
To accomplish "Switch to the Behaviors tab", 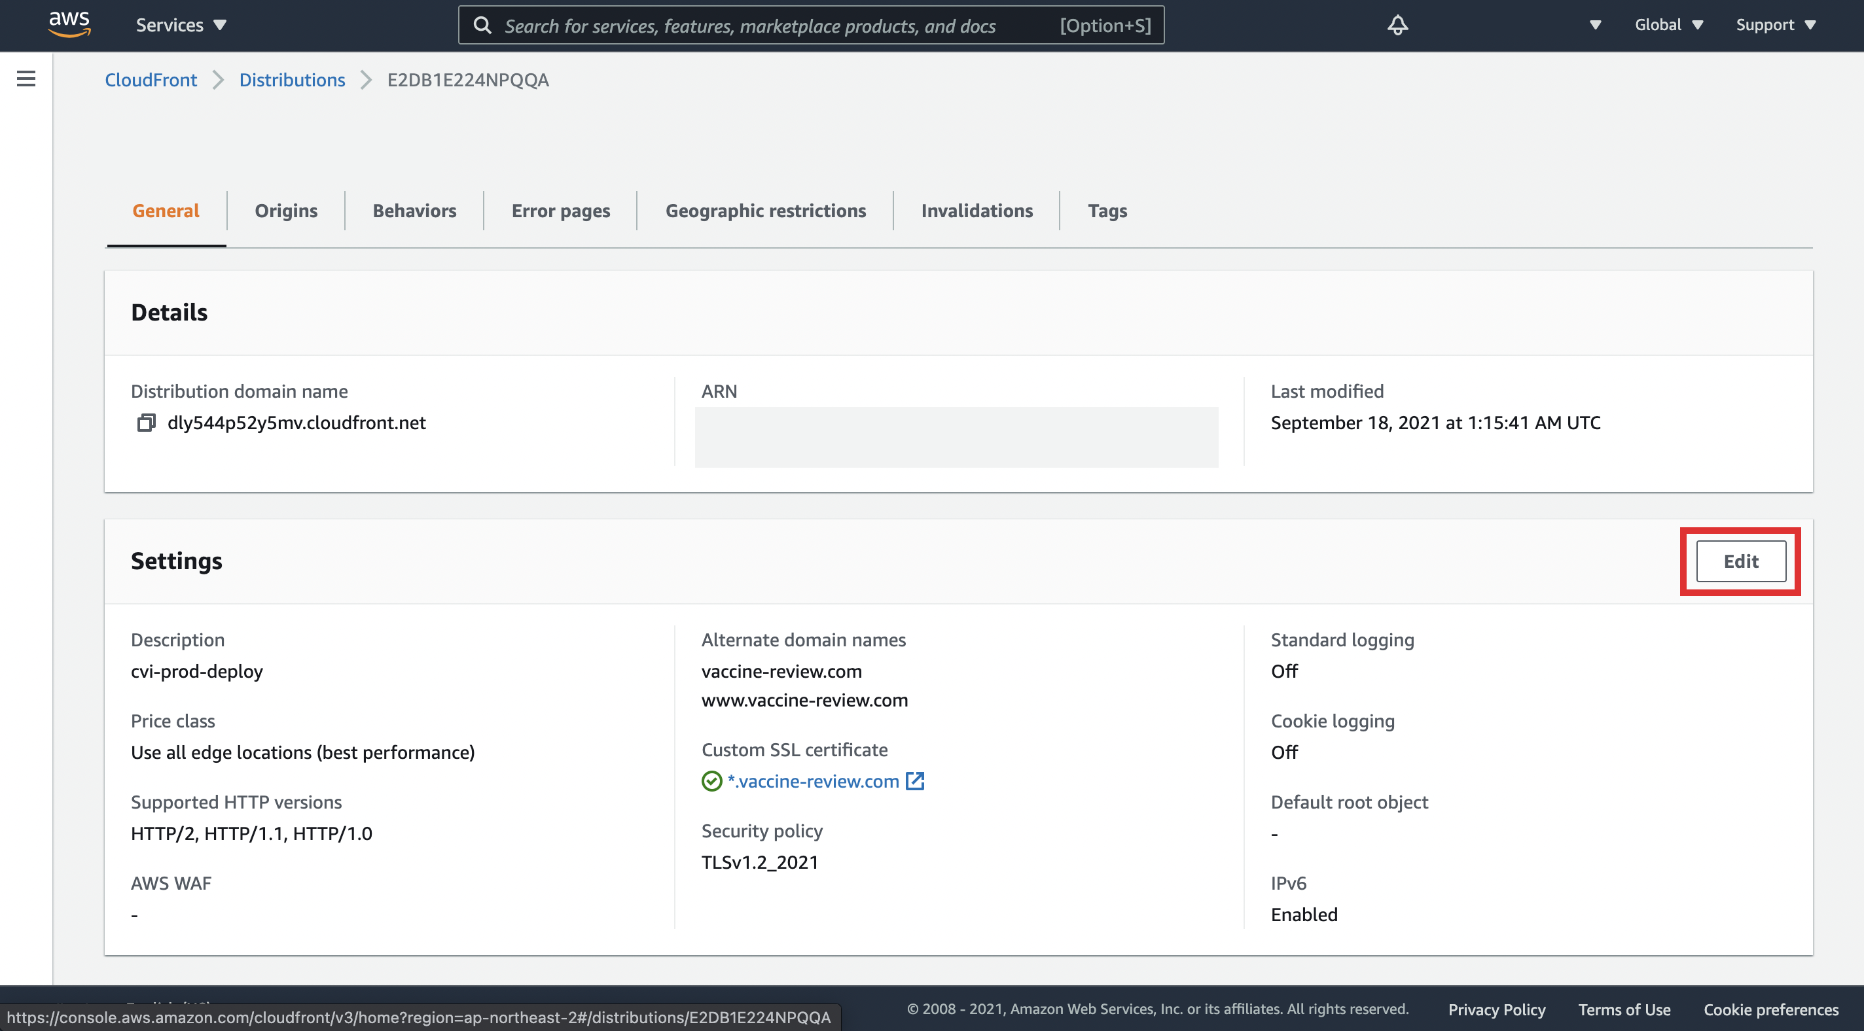I will tap(414, 211).
